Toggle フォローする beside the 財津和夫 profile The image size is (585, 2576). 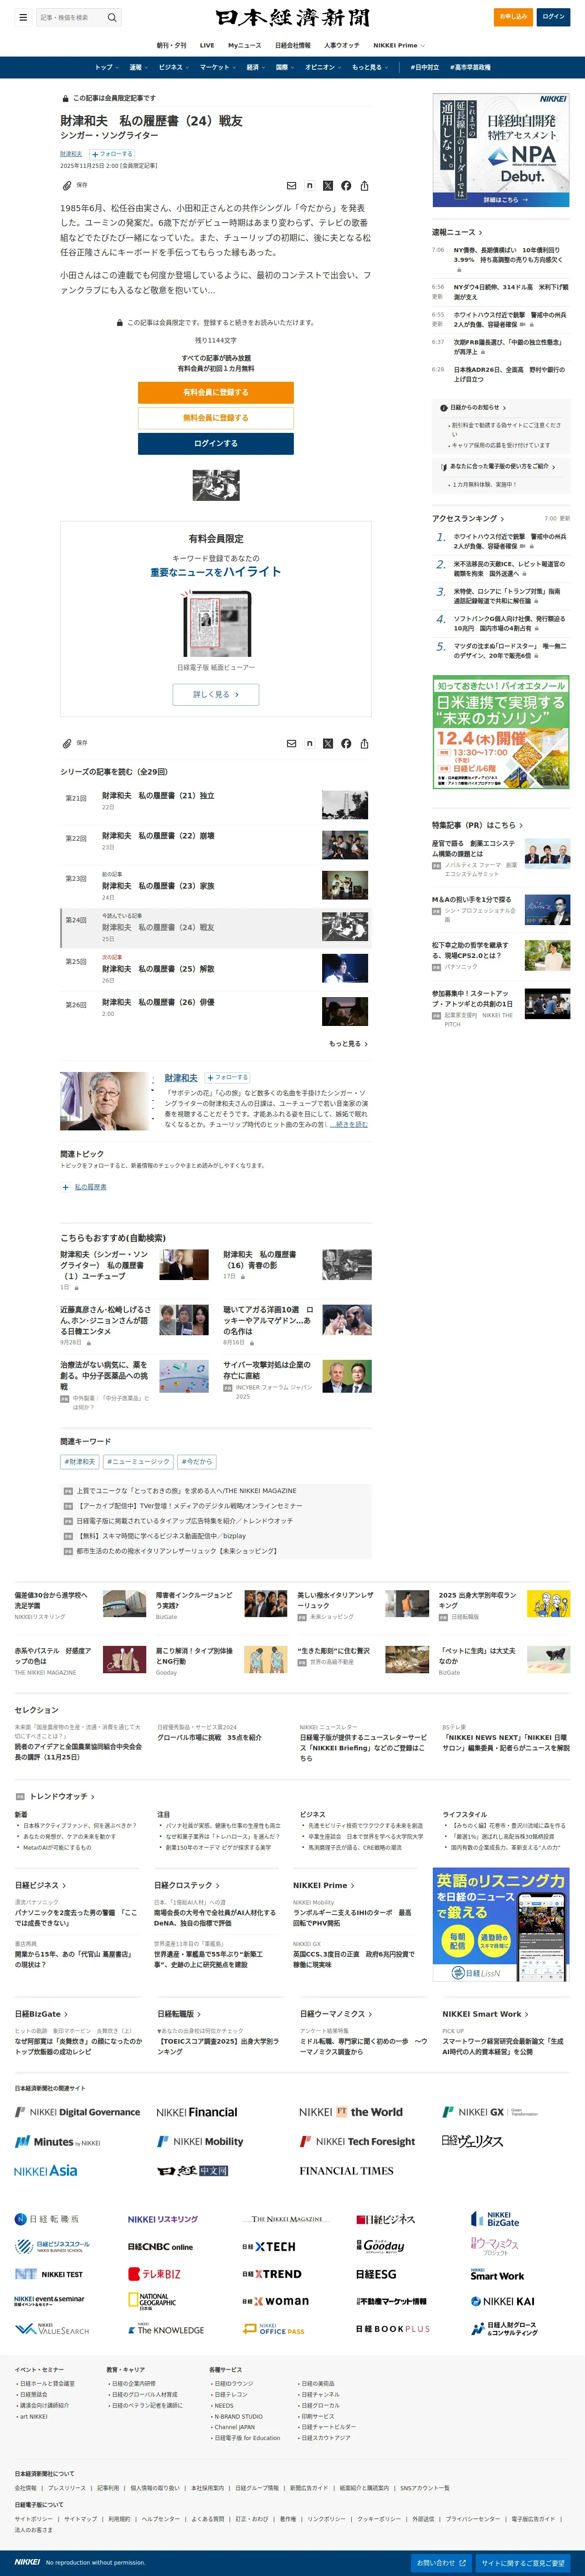[228, 1077]
